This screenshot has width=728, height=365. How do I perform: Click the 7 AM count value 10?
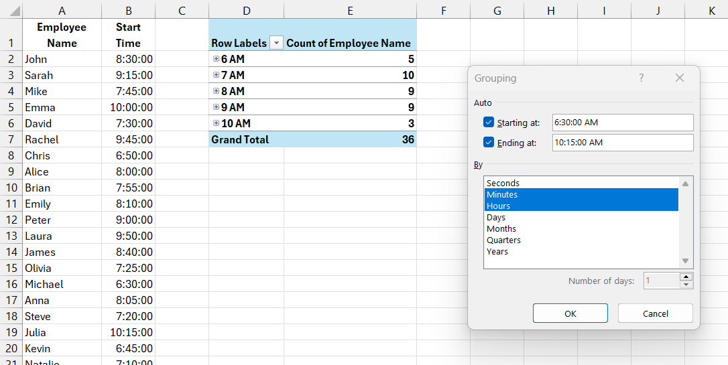[351, 75]
